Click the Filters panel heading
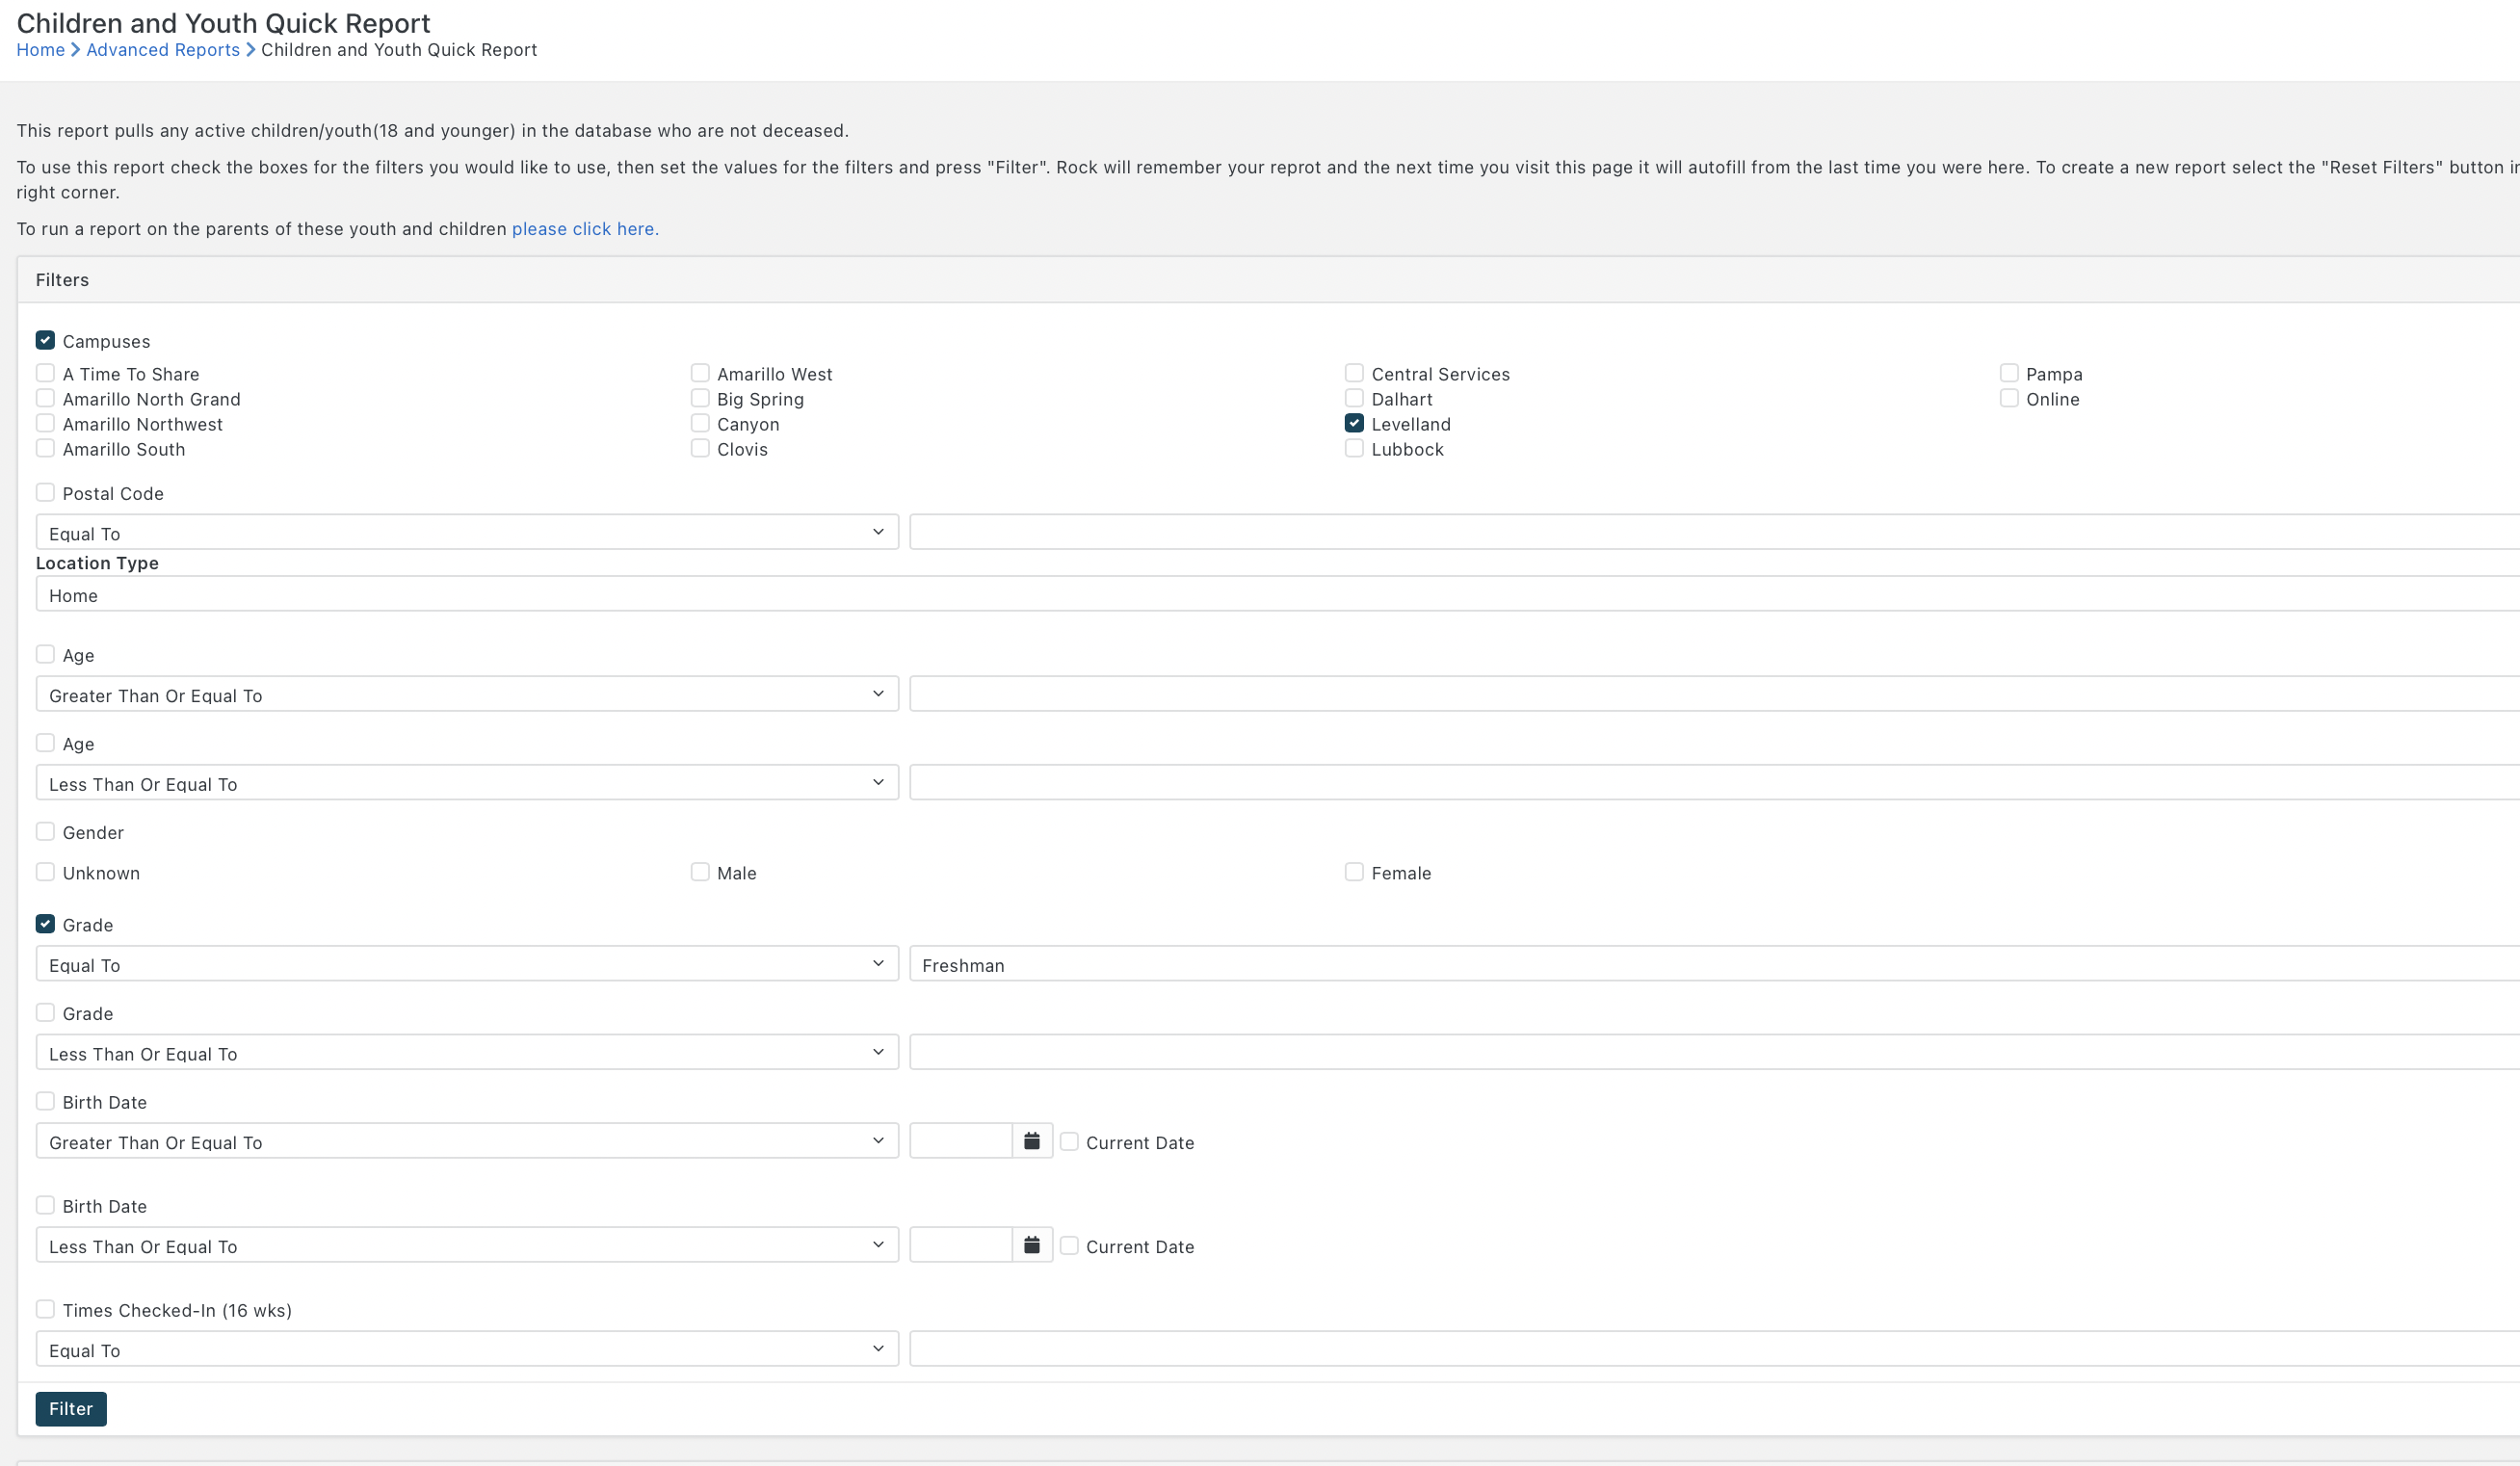The image size is (2520, 1466). click(x=62, y=280)
